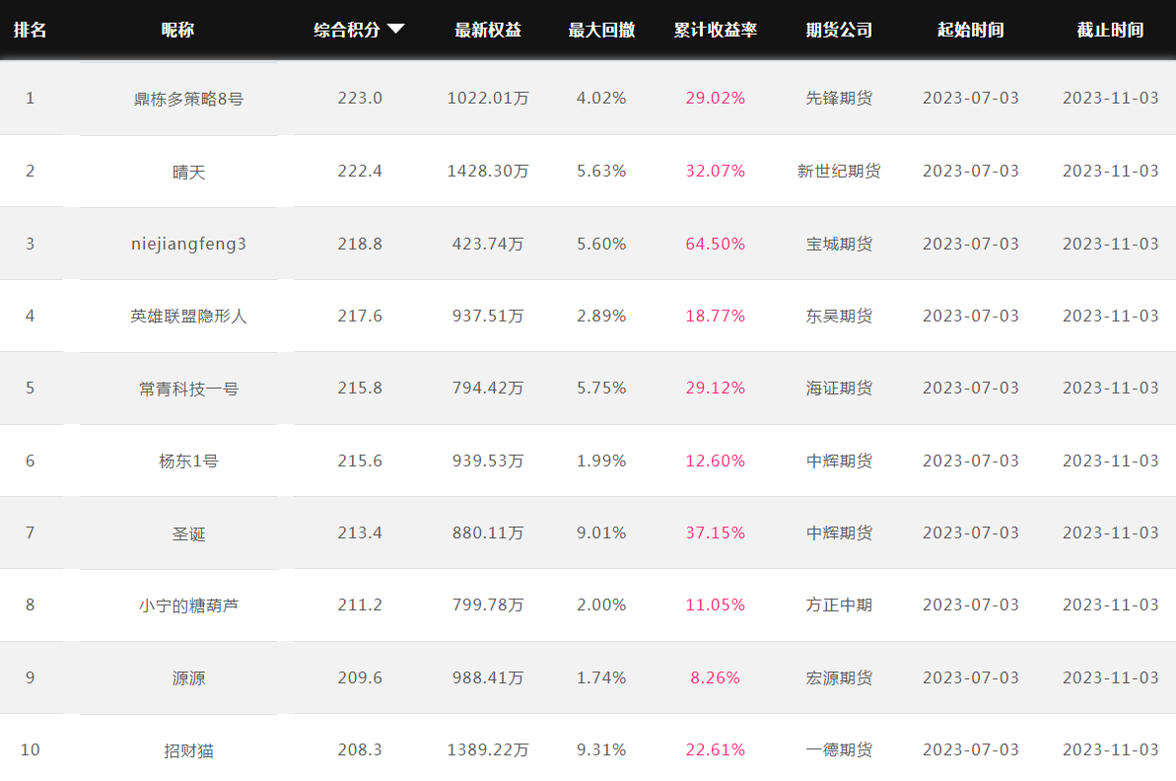
Task: Click futures company 方正中期
Action: pos(839,604)
